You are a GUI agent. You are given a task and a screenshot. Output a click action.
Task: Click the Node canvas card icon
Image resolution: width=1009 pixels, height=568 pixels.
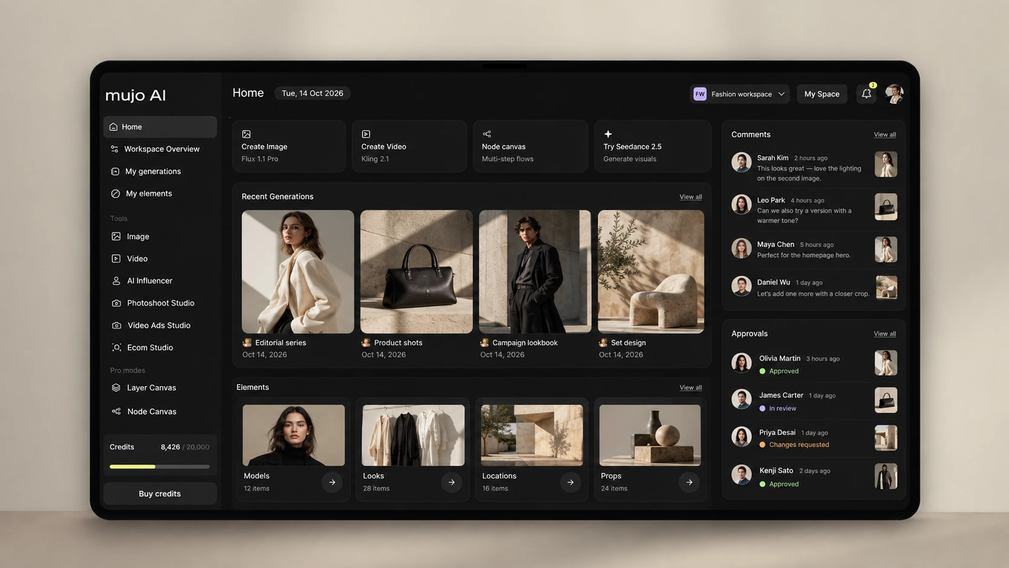coord(486,134)
